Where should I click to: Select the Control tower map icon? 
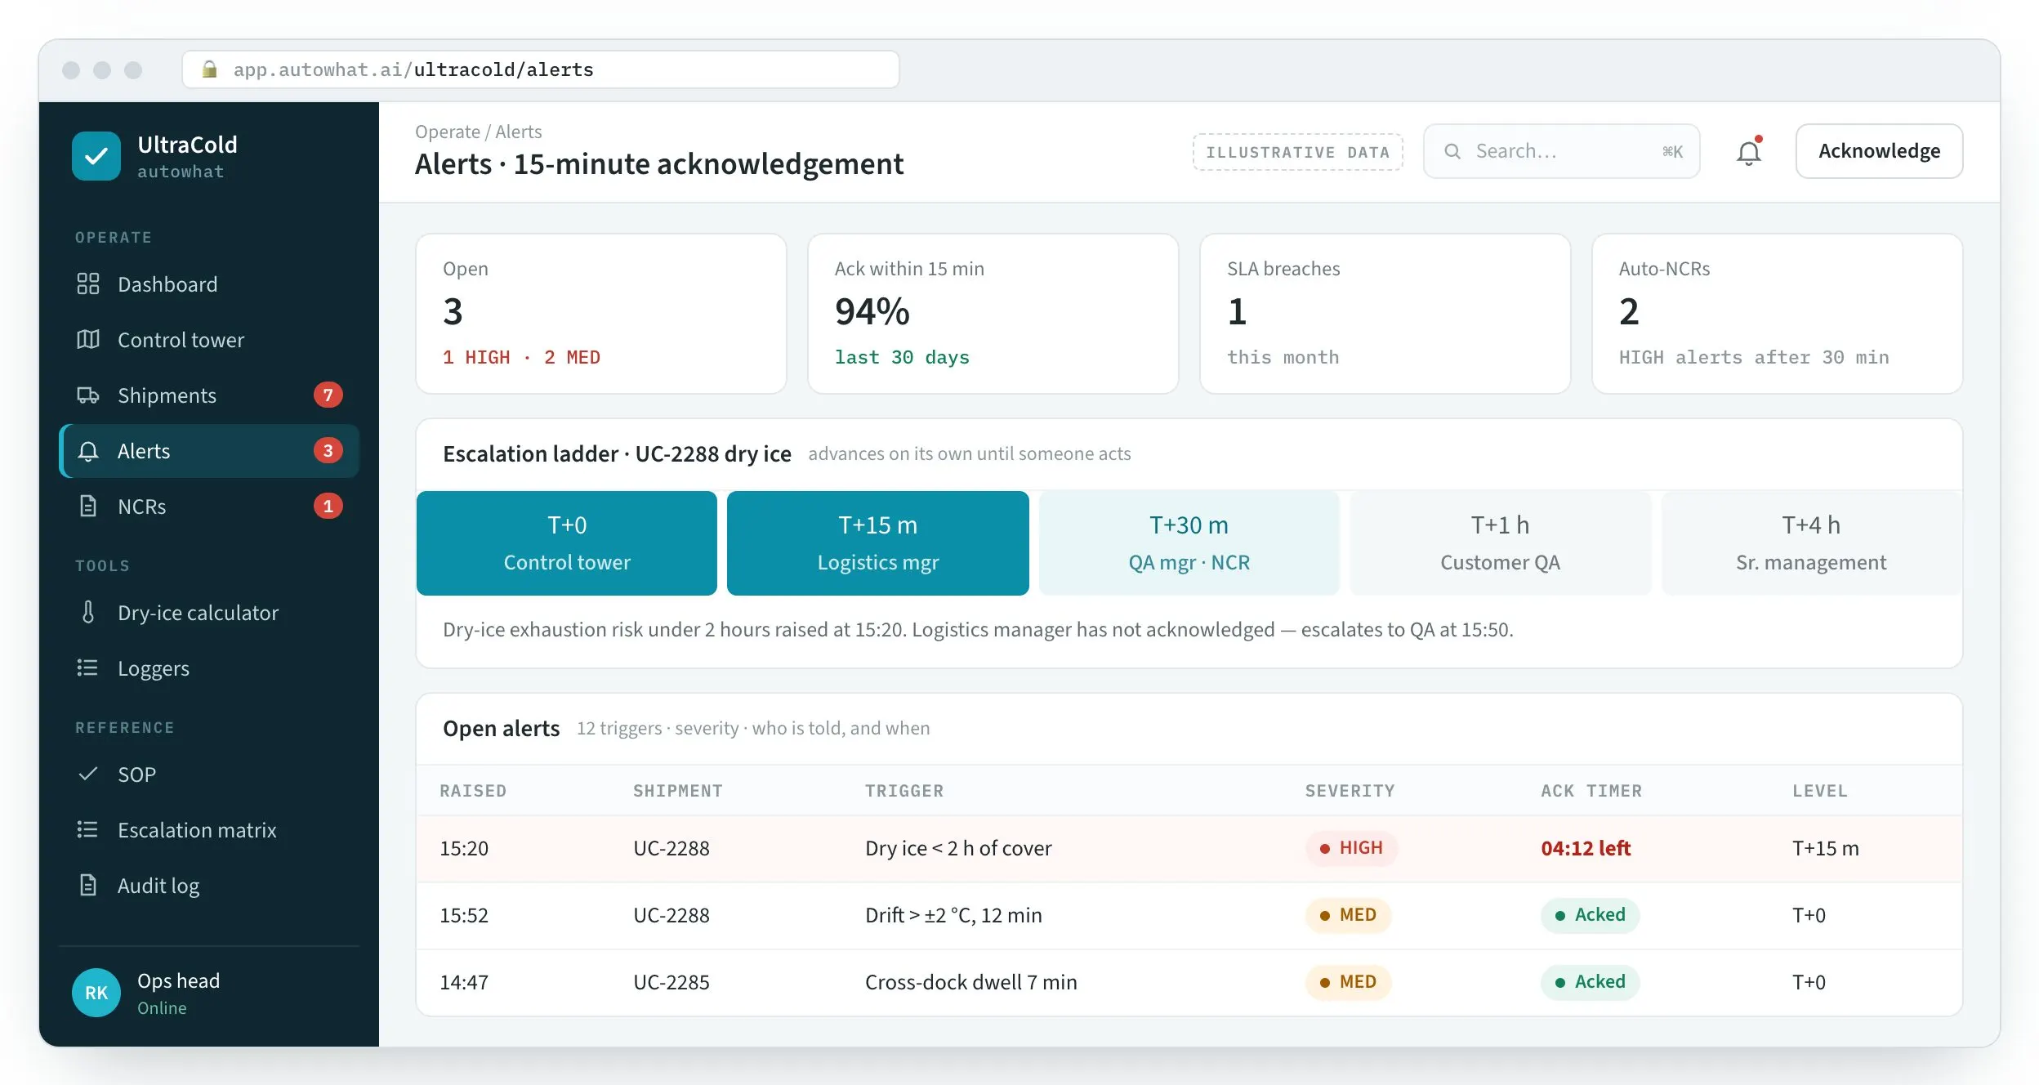[x=87, y=339]
